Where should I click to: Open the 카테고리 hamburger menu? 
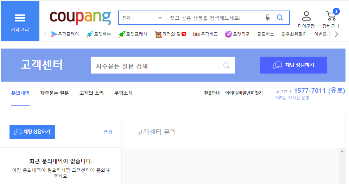[x=20, y=21]
